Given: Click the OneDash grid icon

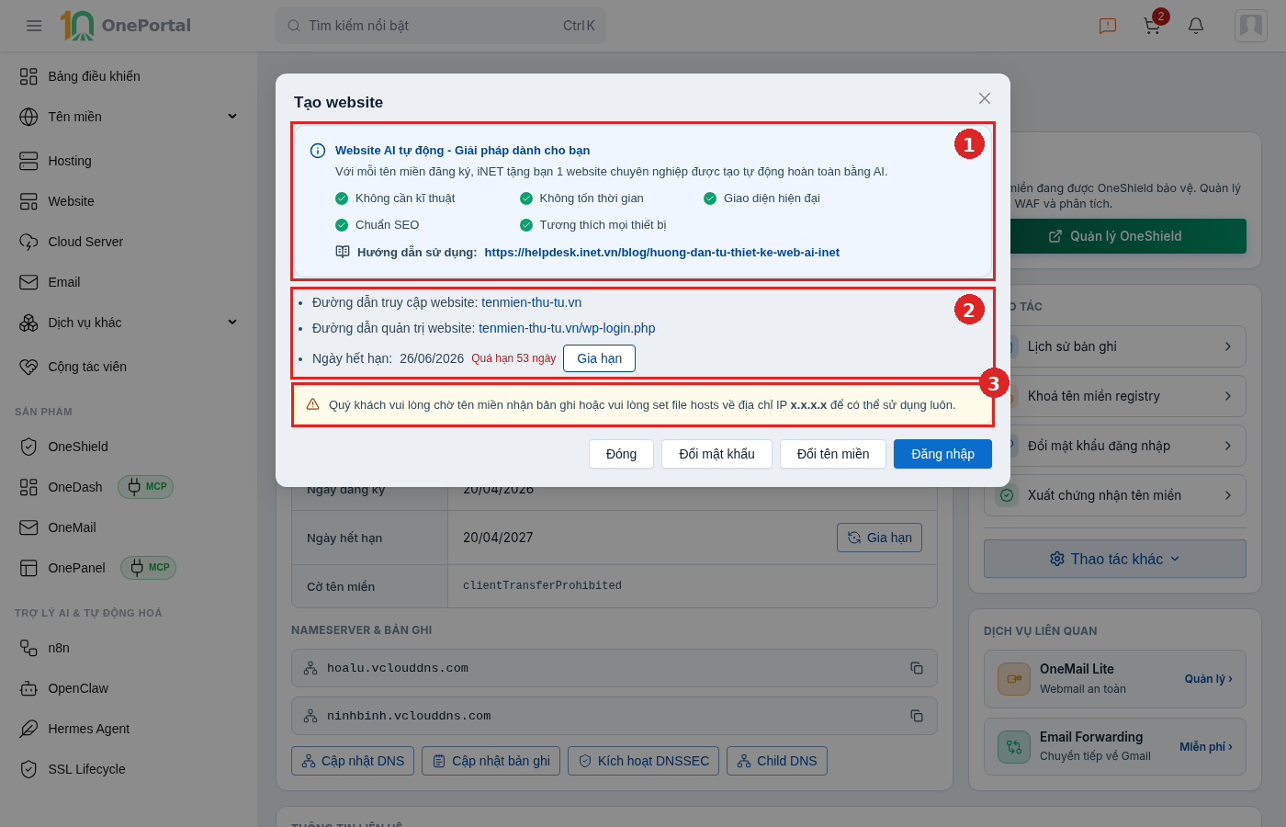Looking at the screenshot, I should 28,487.
